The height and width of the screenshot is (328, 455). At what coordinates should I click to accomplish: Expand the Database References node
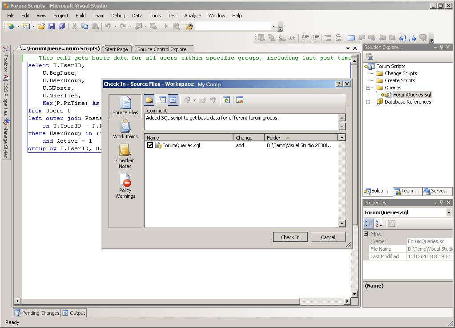tap(368, 102)
